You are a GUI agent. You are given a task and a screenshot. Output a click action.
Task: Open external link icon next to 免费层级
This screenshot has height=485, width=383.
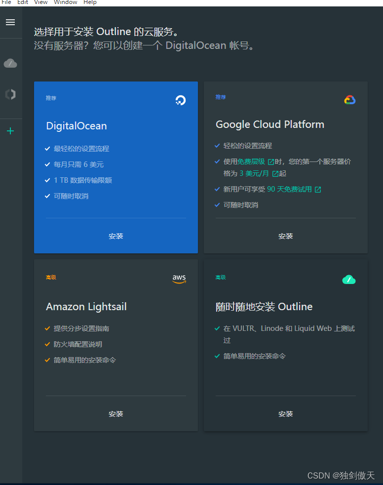pos(271,162)
